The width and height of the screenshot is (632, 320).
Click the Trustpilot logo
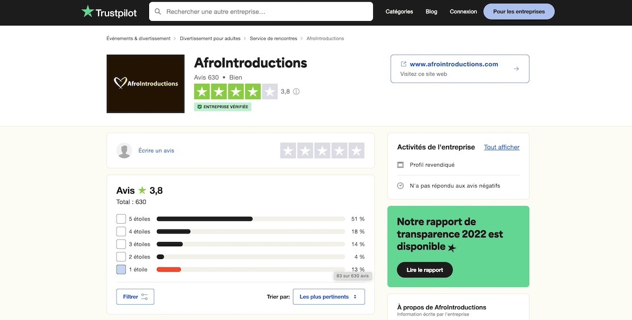109,12
